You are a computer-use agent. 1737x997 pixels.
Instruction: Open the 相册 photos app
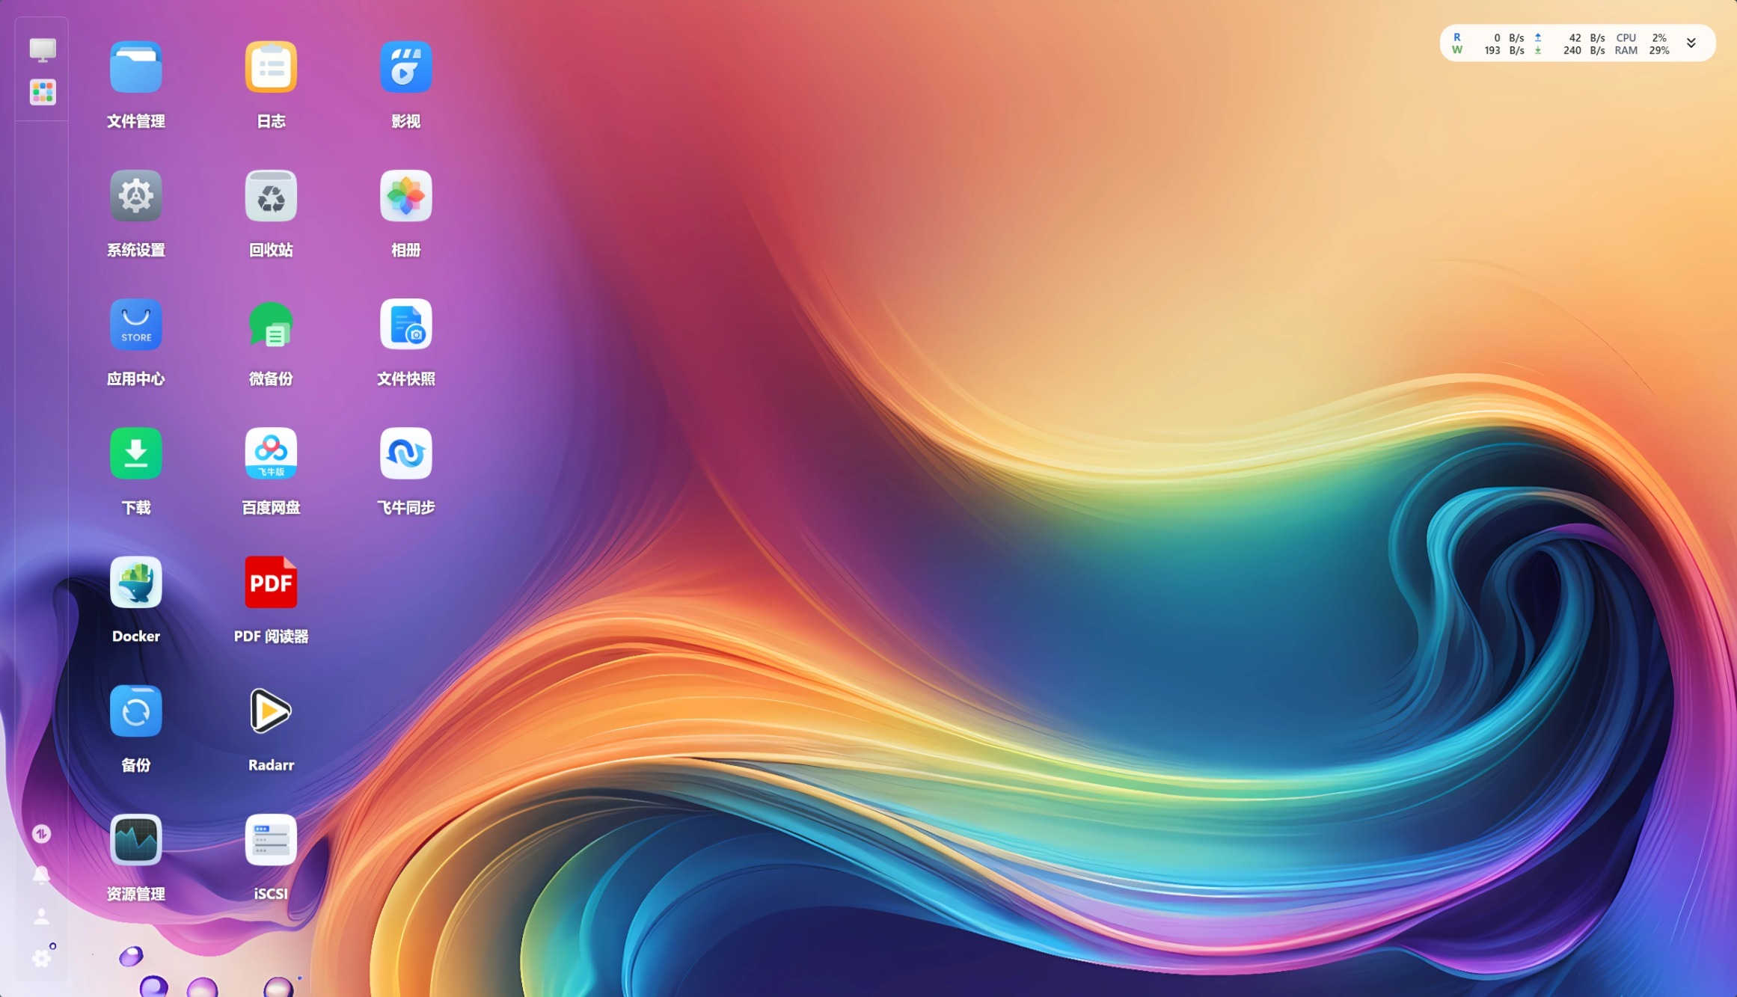[x=405, y=197]
